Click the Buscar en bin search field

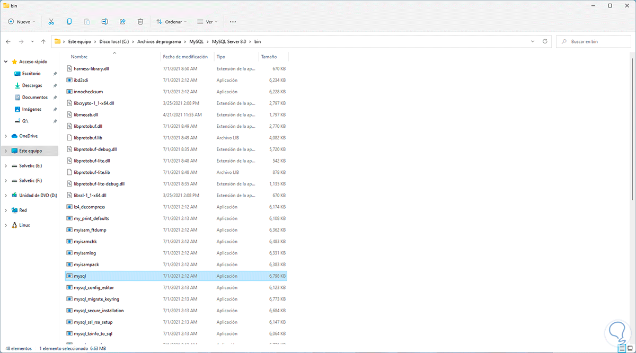(593, 41)
